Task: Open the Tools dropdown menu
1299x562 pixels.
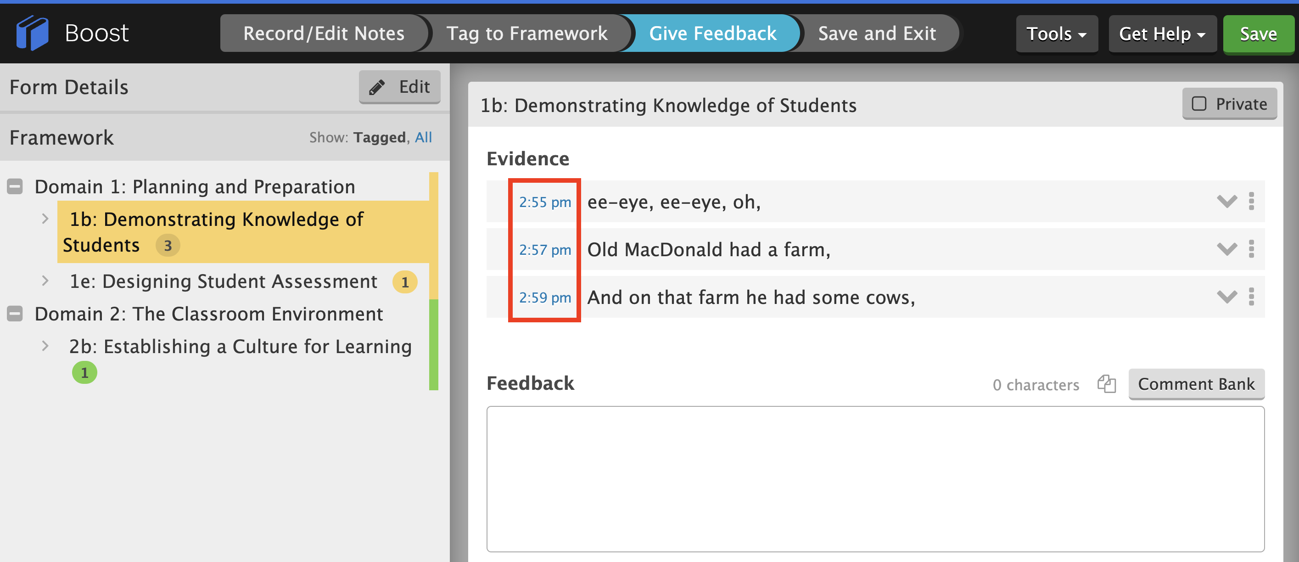Action: click(1057, 34)
